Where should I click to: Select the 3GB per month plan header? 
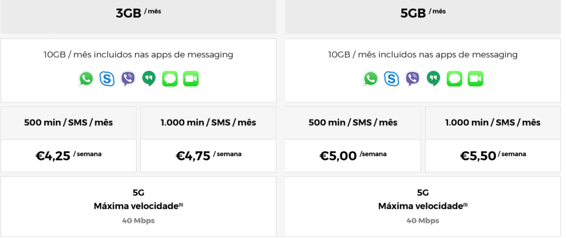click(138, 13)
